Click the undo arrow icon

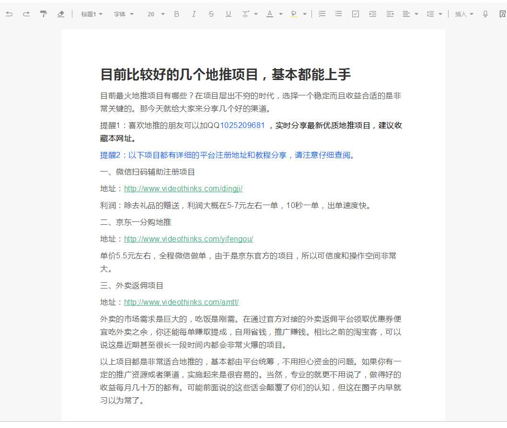click(10, 14)
